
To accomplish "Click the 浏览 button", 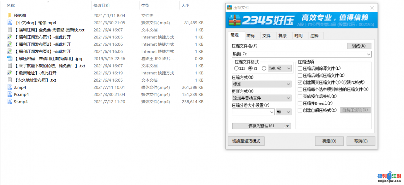I will point(359,46).
